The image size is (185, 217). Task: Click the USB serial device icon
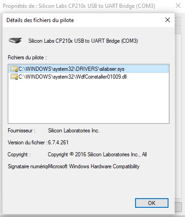[x=15, y=40]
